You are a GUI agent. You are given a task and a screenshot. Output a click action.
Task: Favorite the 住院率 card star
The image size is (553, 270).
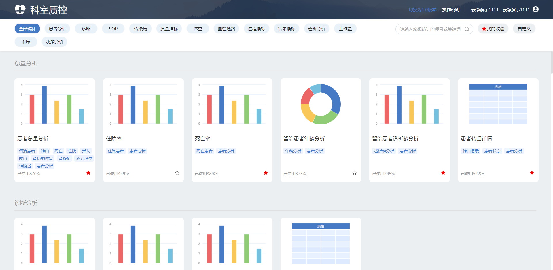177,173
